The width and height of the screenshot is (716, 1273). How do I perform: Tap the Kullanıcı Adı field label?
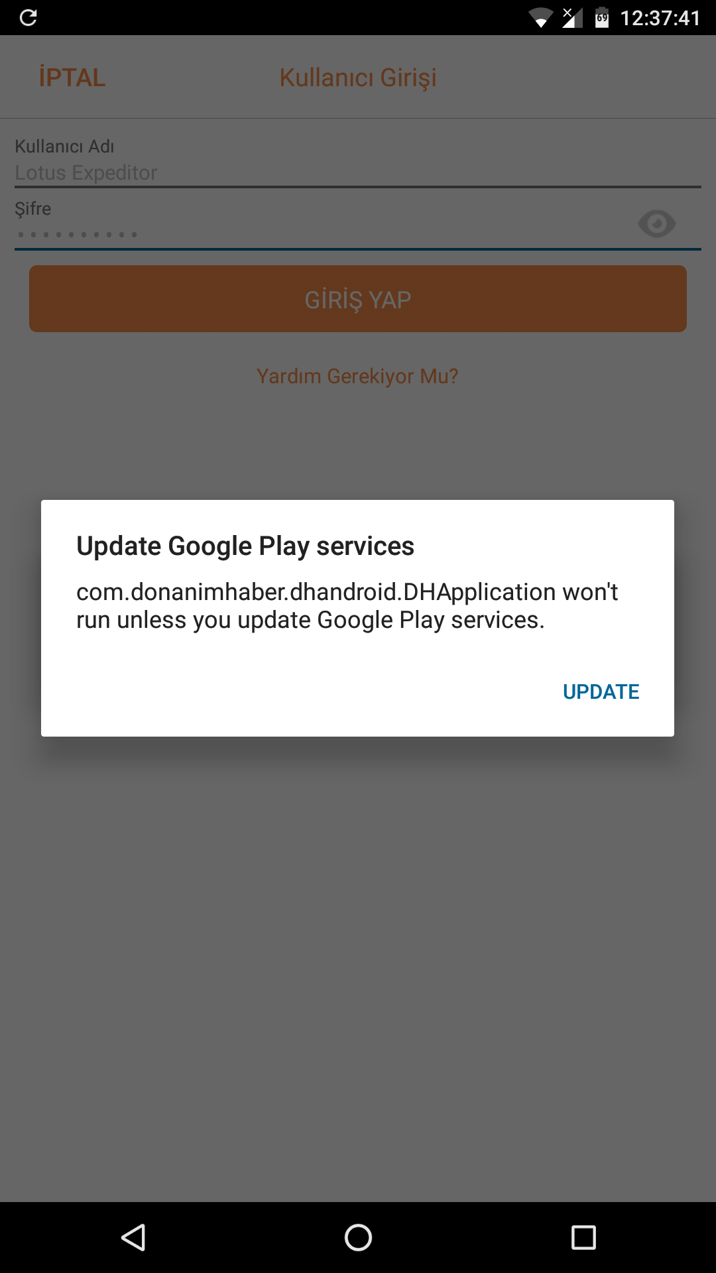coord(64,147)
